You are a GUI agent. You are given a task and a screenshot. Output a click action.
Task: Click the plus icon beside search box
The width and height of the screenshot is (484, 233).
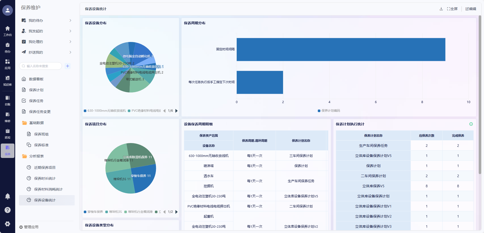tap(68, 66)
